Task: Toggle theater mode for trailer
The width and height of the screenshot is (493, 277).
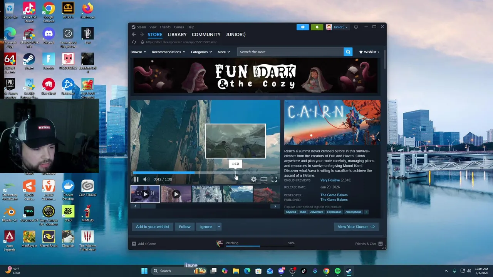Action: pyautogui.click(x=264, y=179)
